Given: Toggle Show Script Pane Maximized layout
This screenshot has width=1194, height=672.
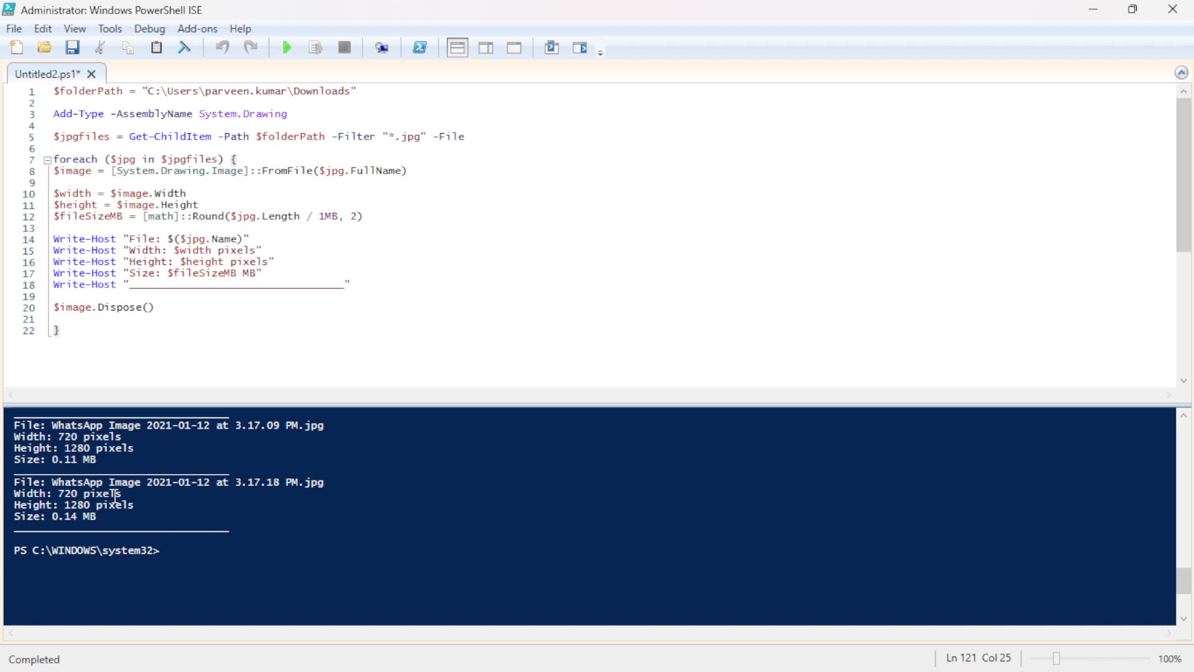Looking at the screenshot, I should point(514,47).
